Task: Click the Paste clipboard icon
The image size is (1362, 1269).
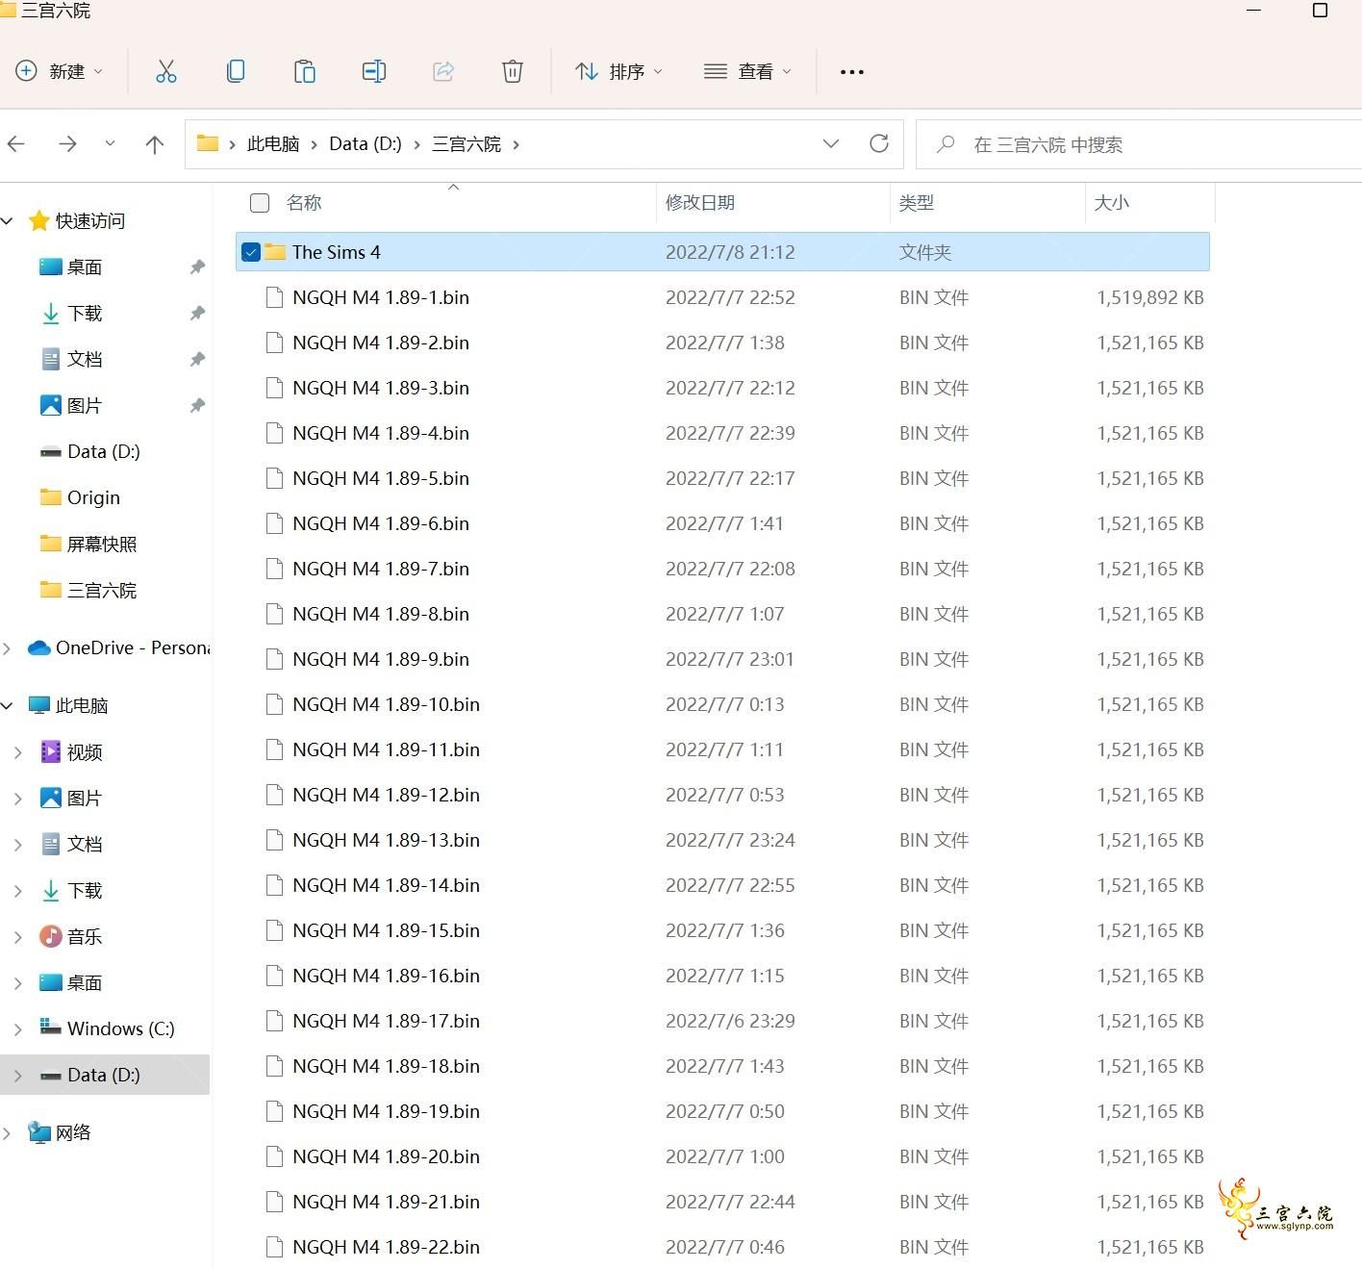Action: click(x=305, y=71)
